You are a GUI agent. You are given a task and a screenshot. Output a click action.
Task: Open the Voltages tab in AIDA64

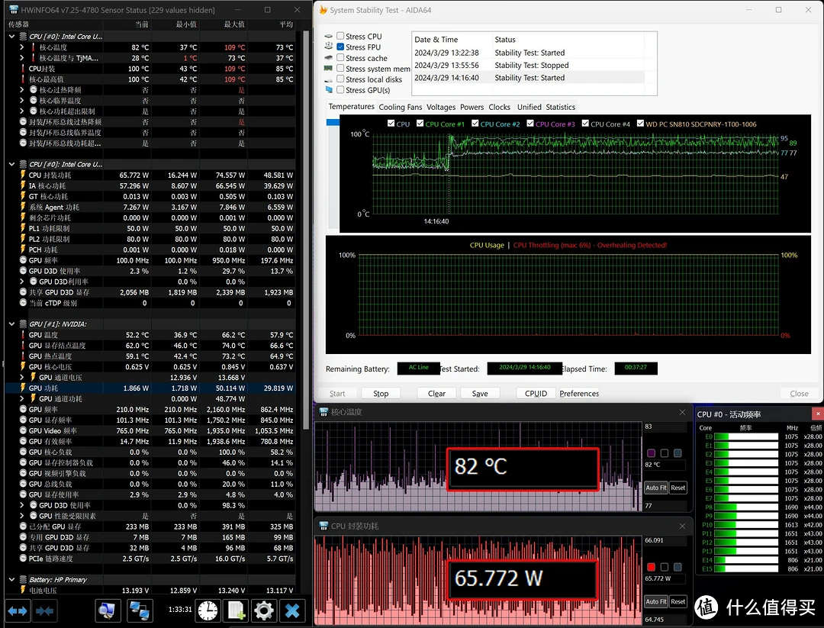click(441, 107)
